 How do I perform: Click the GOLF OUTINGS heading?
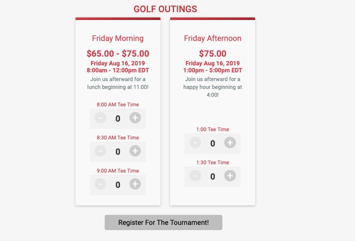point(165,9)
